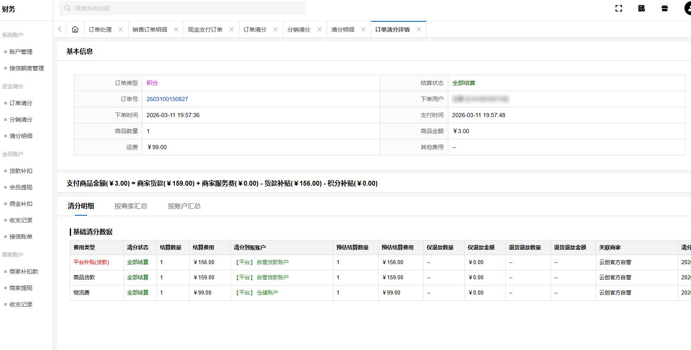Toggle fullscreen mode icon

coord(619,8)
